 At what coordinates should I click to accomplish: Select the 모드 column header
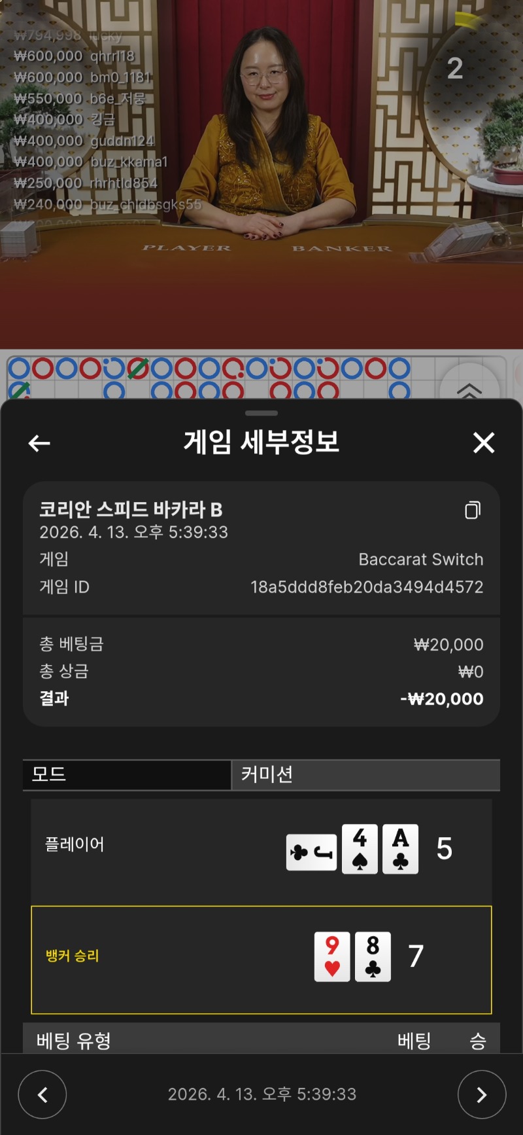[127, 774]
